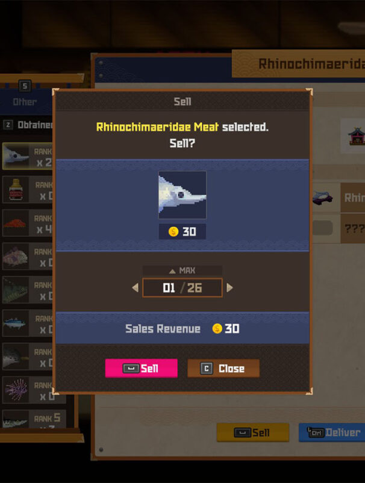Select the blue tuna ingredient icon
This screenshot has height=483, width=365.
click(15, 323)
